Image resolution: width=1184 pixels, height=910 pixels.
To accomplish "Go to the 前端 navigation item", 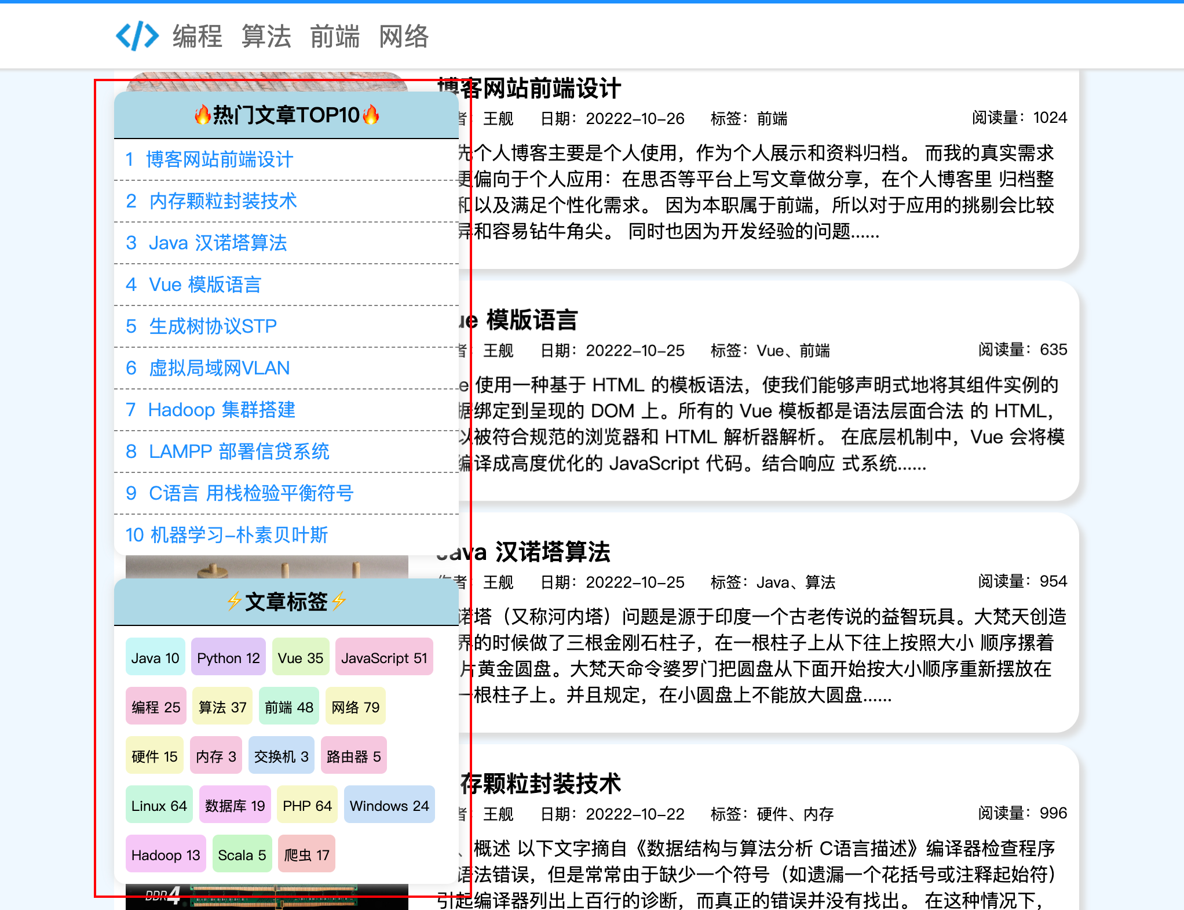I will coord(335,37).
